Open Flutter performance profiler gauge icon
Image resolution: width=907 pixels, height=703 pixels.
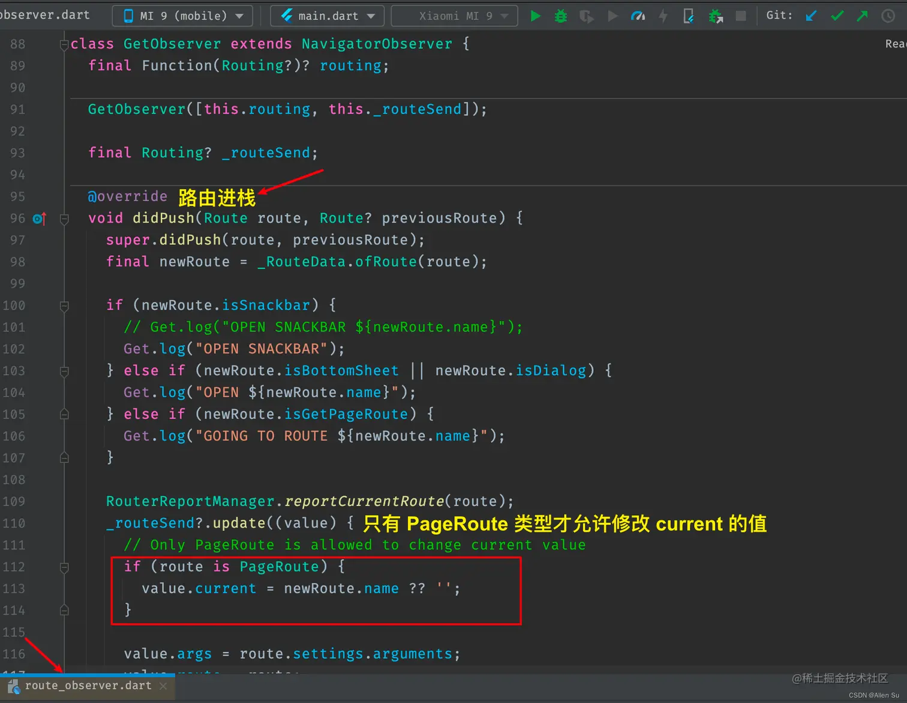(x=638, y=16)
